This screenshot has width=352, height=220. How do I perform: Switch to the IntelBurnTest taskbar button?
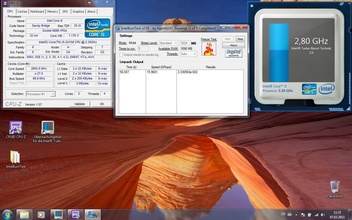tap(92, 215)
